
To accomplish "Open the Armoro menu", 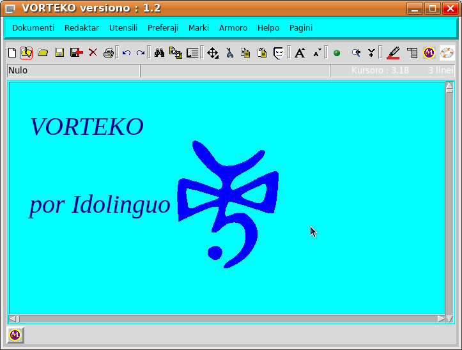I will (233, 27).
